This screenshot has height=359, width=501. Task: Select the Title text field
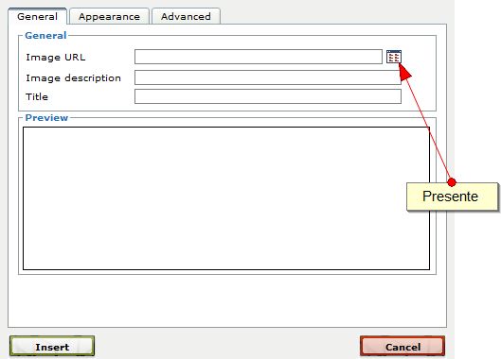tap(268, 96)
